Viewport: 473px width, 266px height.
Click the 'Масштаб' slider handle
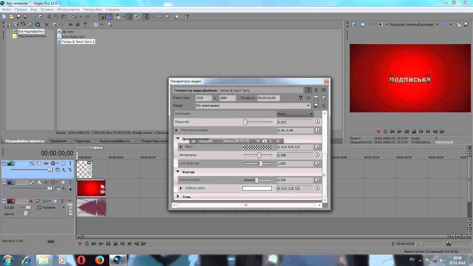click(x=245, y=122)
